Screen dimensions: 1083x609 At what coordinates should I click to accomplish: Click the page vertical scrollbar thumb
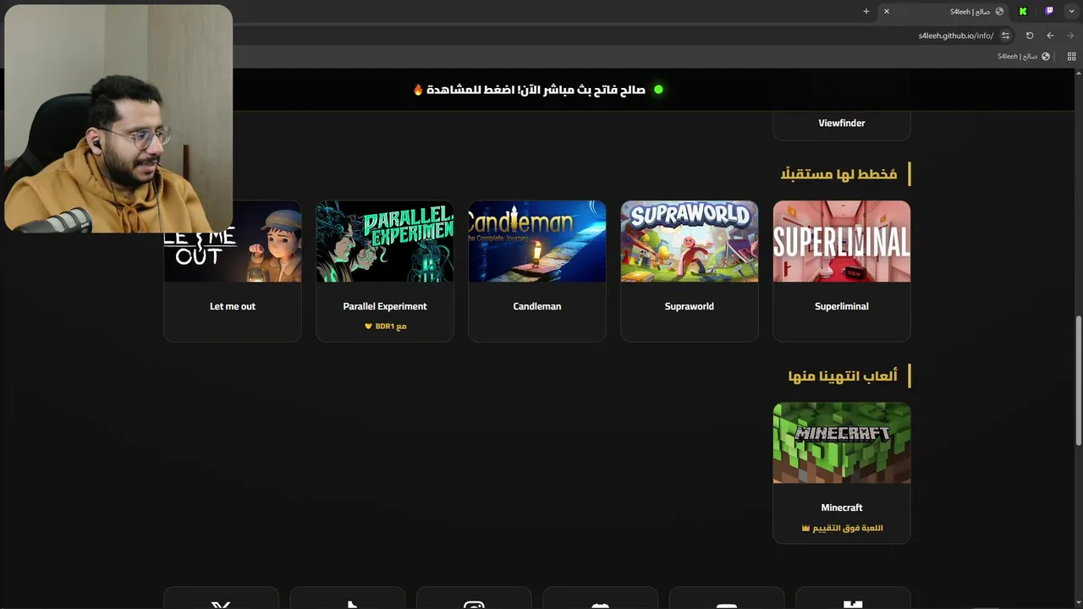pyautogui.click(x=1078, y=381)
